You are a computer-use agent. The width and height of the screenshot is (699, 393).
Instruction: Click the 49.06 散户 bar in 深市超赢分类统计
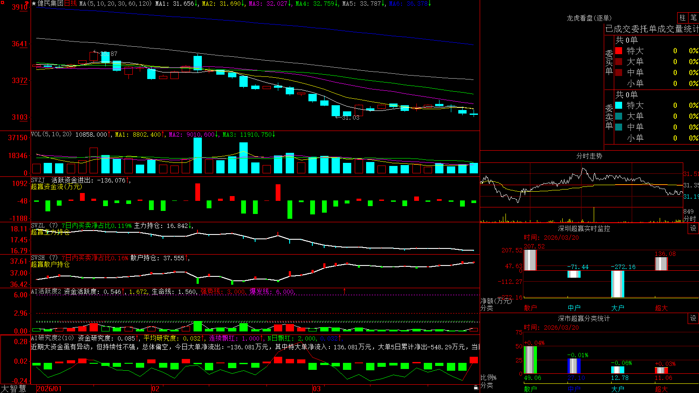pyautogui.click(x=530, y=360)
